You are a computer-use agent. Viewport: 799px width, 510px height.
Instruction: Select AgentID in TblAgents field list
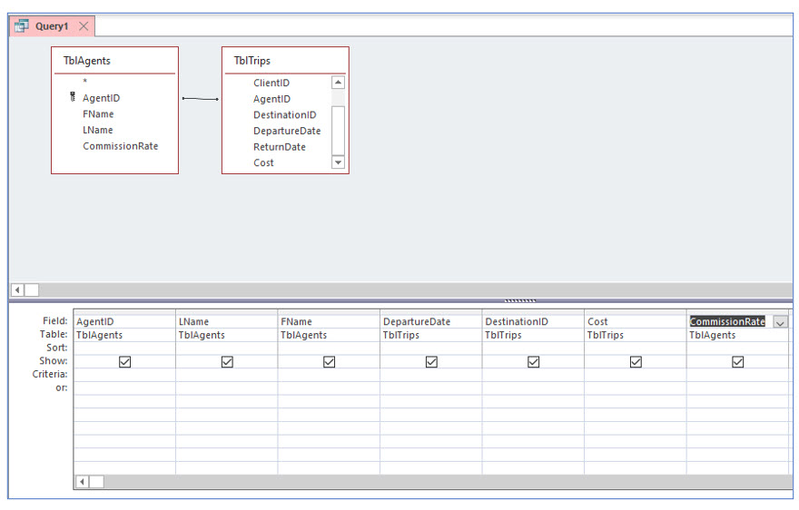pyautogui.click(x=102, y=98)
